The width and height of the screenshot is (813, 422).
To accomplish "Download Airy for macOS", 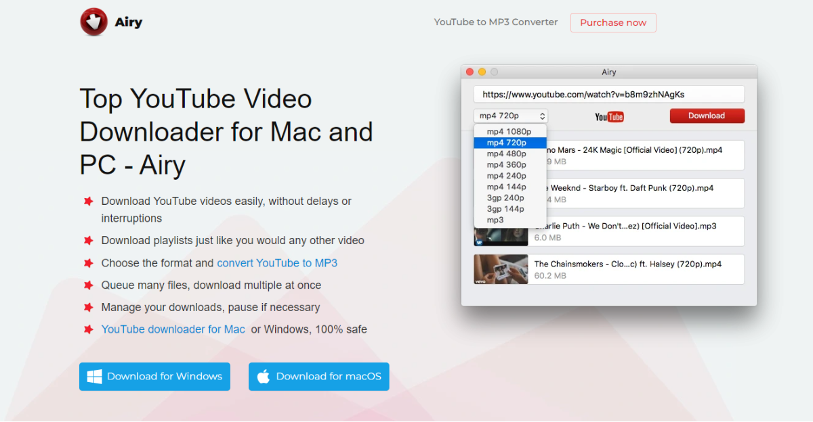I will (318, 377).
